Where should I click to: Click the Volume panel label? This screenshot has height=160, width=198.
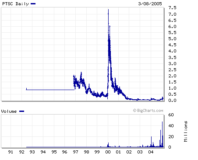(x=9, y=111)
